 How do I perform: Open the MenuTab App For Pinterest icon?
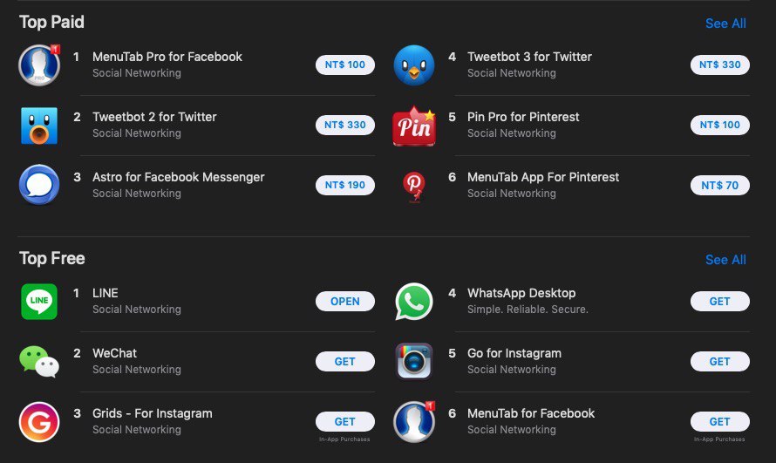414,185
